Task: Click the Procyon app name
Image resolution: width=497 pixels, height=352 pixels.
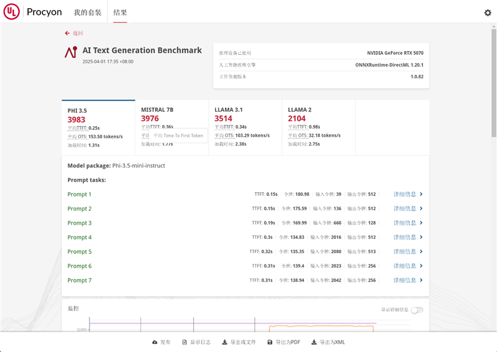Action: tap(44, 12)
